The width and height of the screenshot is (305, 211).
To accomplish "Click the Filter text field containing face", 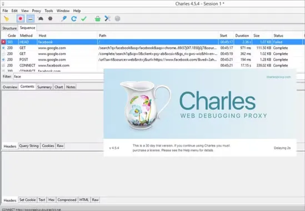I will 58,77.
